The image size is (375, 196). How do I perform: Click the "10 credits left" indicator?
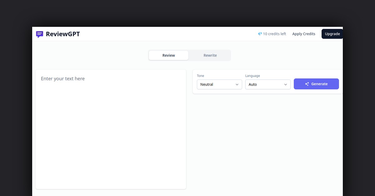[x=274, y=34]
